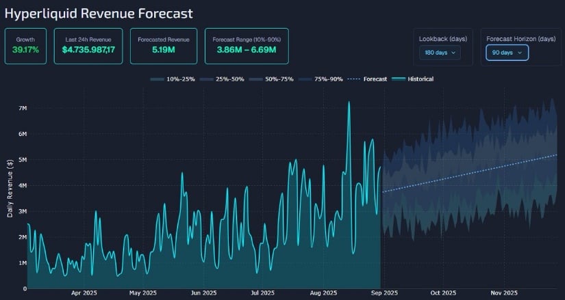Toggle the Historical legend series

point(412,79)
